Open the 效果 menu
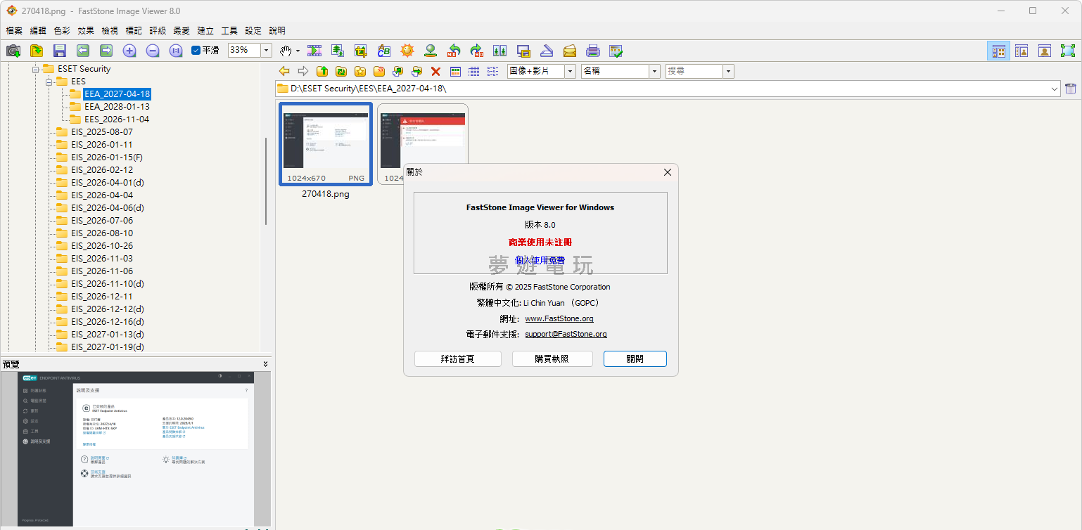1082x530 pixels. pos(86,31)
